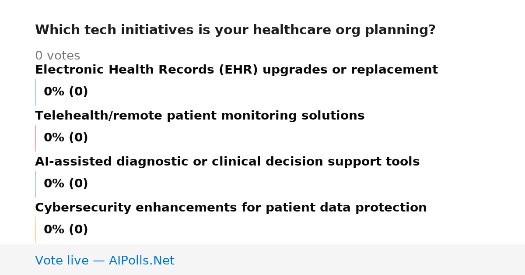The height and width of the screenshot is (275, 525).
Task: Click the red Telehealth result bar
Action: (35, 138)
